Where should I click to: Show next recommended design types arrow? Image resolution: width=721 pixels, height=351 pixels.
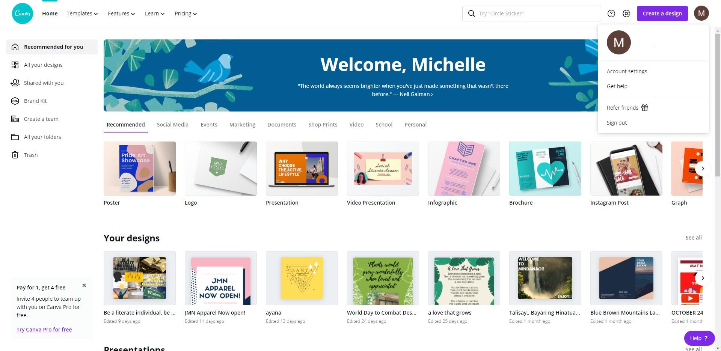pos(703,169)
